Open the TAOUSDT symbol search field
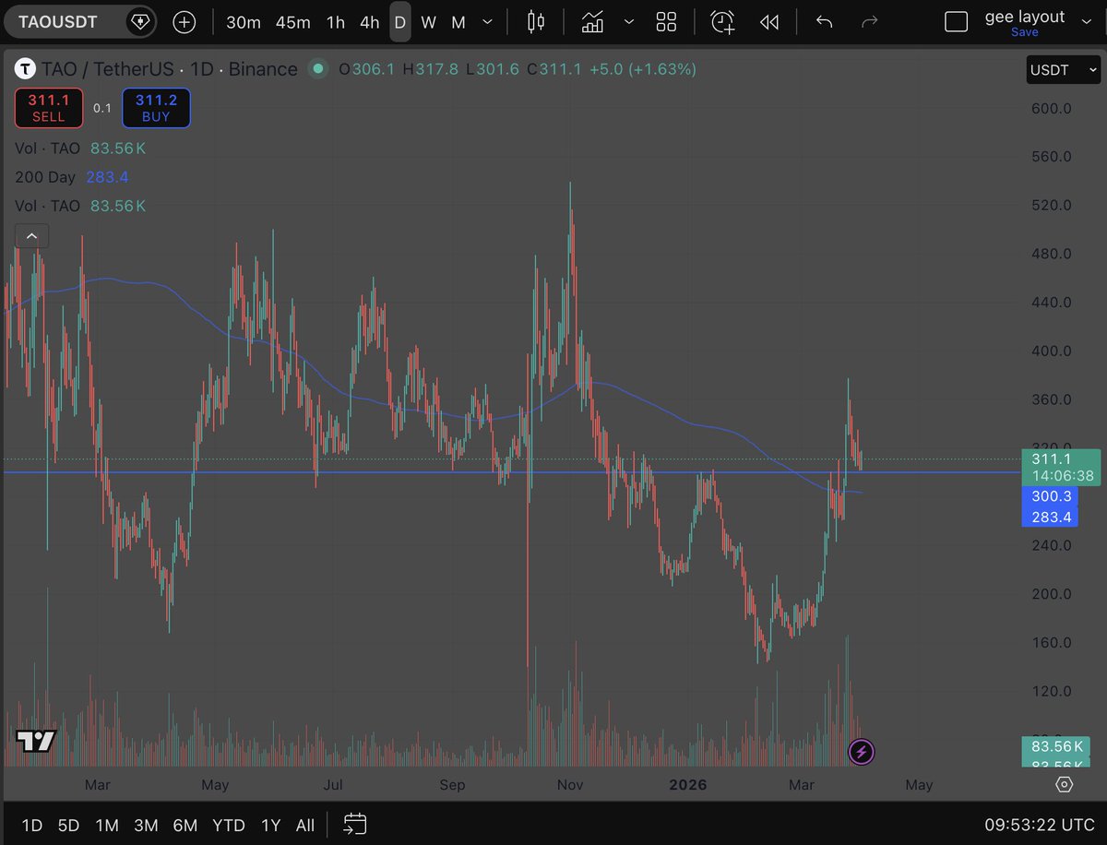Screen dimensions: 1107x845 61,22
